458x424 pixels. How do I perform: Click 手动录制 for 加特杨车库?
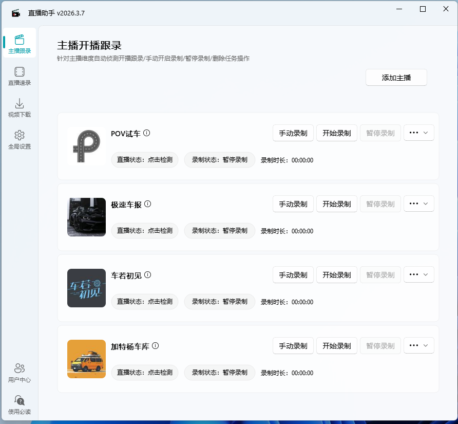(x=293, y=345)
